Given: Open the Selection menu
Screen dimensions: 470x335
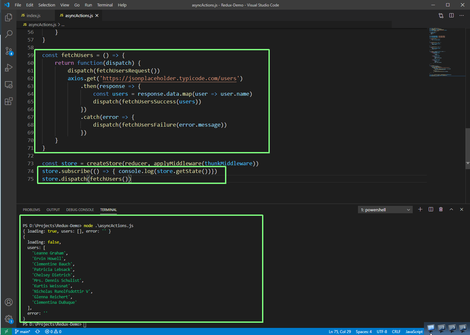Looking at the screenshot, I should click(x=47, y=5).
